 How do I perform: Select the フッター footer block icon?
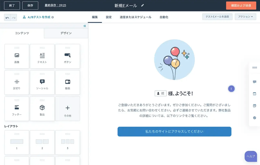point(17,109)
